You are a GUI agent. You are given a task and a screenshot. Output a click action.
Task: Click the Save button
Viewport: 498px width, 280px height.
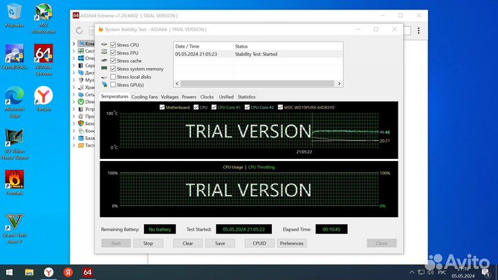[220, 243]
